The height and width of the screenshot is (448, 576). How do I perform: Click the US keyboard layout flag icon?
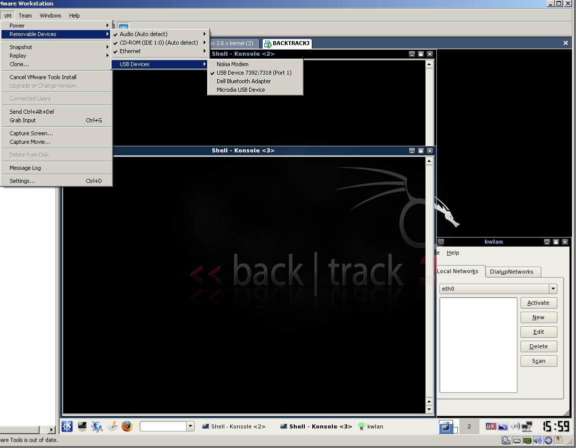[x=491, y=426]
